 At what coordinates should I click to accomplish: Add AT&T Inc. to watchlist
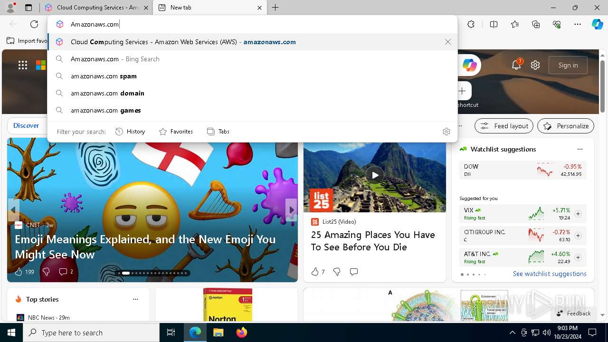tap(578, 257)
